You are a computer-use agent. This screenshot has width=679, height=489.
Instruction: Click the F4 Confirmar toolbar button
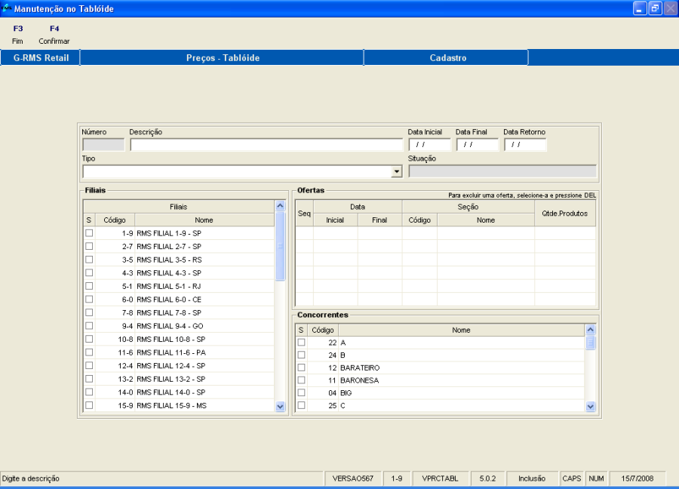[x=54, y=35]
